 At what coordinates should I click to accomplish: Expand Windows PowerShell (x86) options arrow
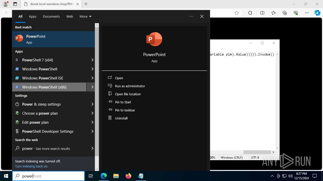(92, 87)
